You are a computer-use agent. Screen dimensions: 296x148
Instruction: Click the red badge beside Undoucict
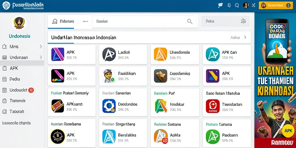click(31, 90)
